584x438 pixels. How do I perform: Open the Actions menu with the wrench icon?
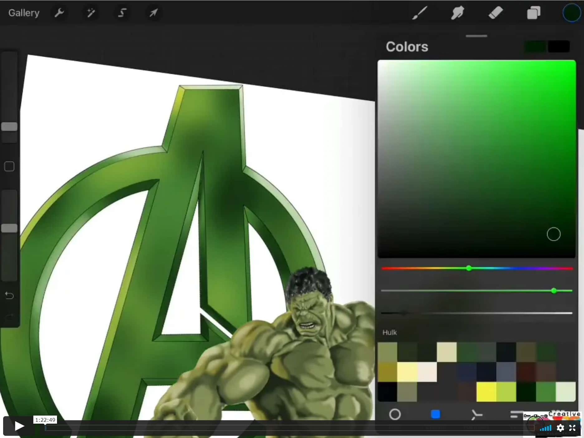pyautogui.click(x=59, y=13)
